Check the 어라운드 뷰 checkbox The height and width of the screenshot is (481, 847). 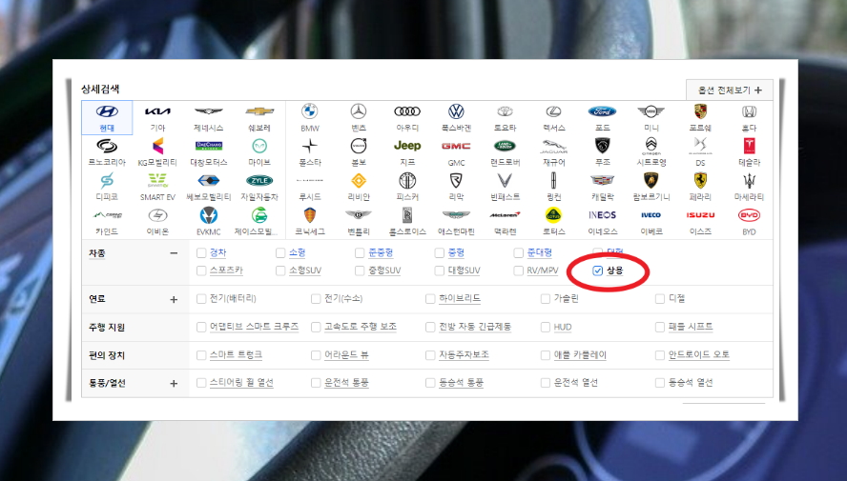316,355
